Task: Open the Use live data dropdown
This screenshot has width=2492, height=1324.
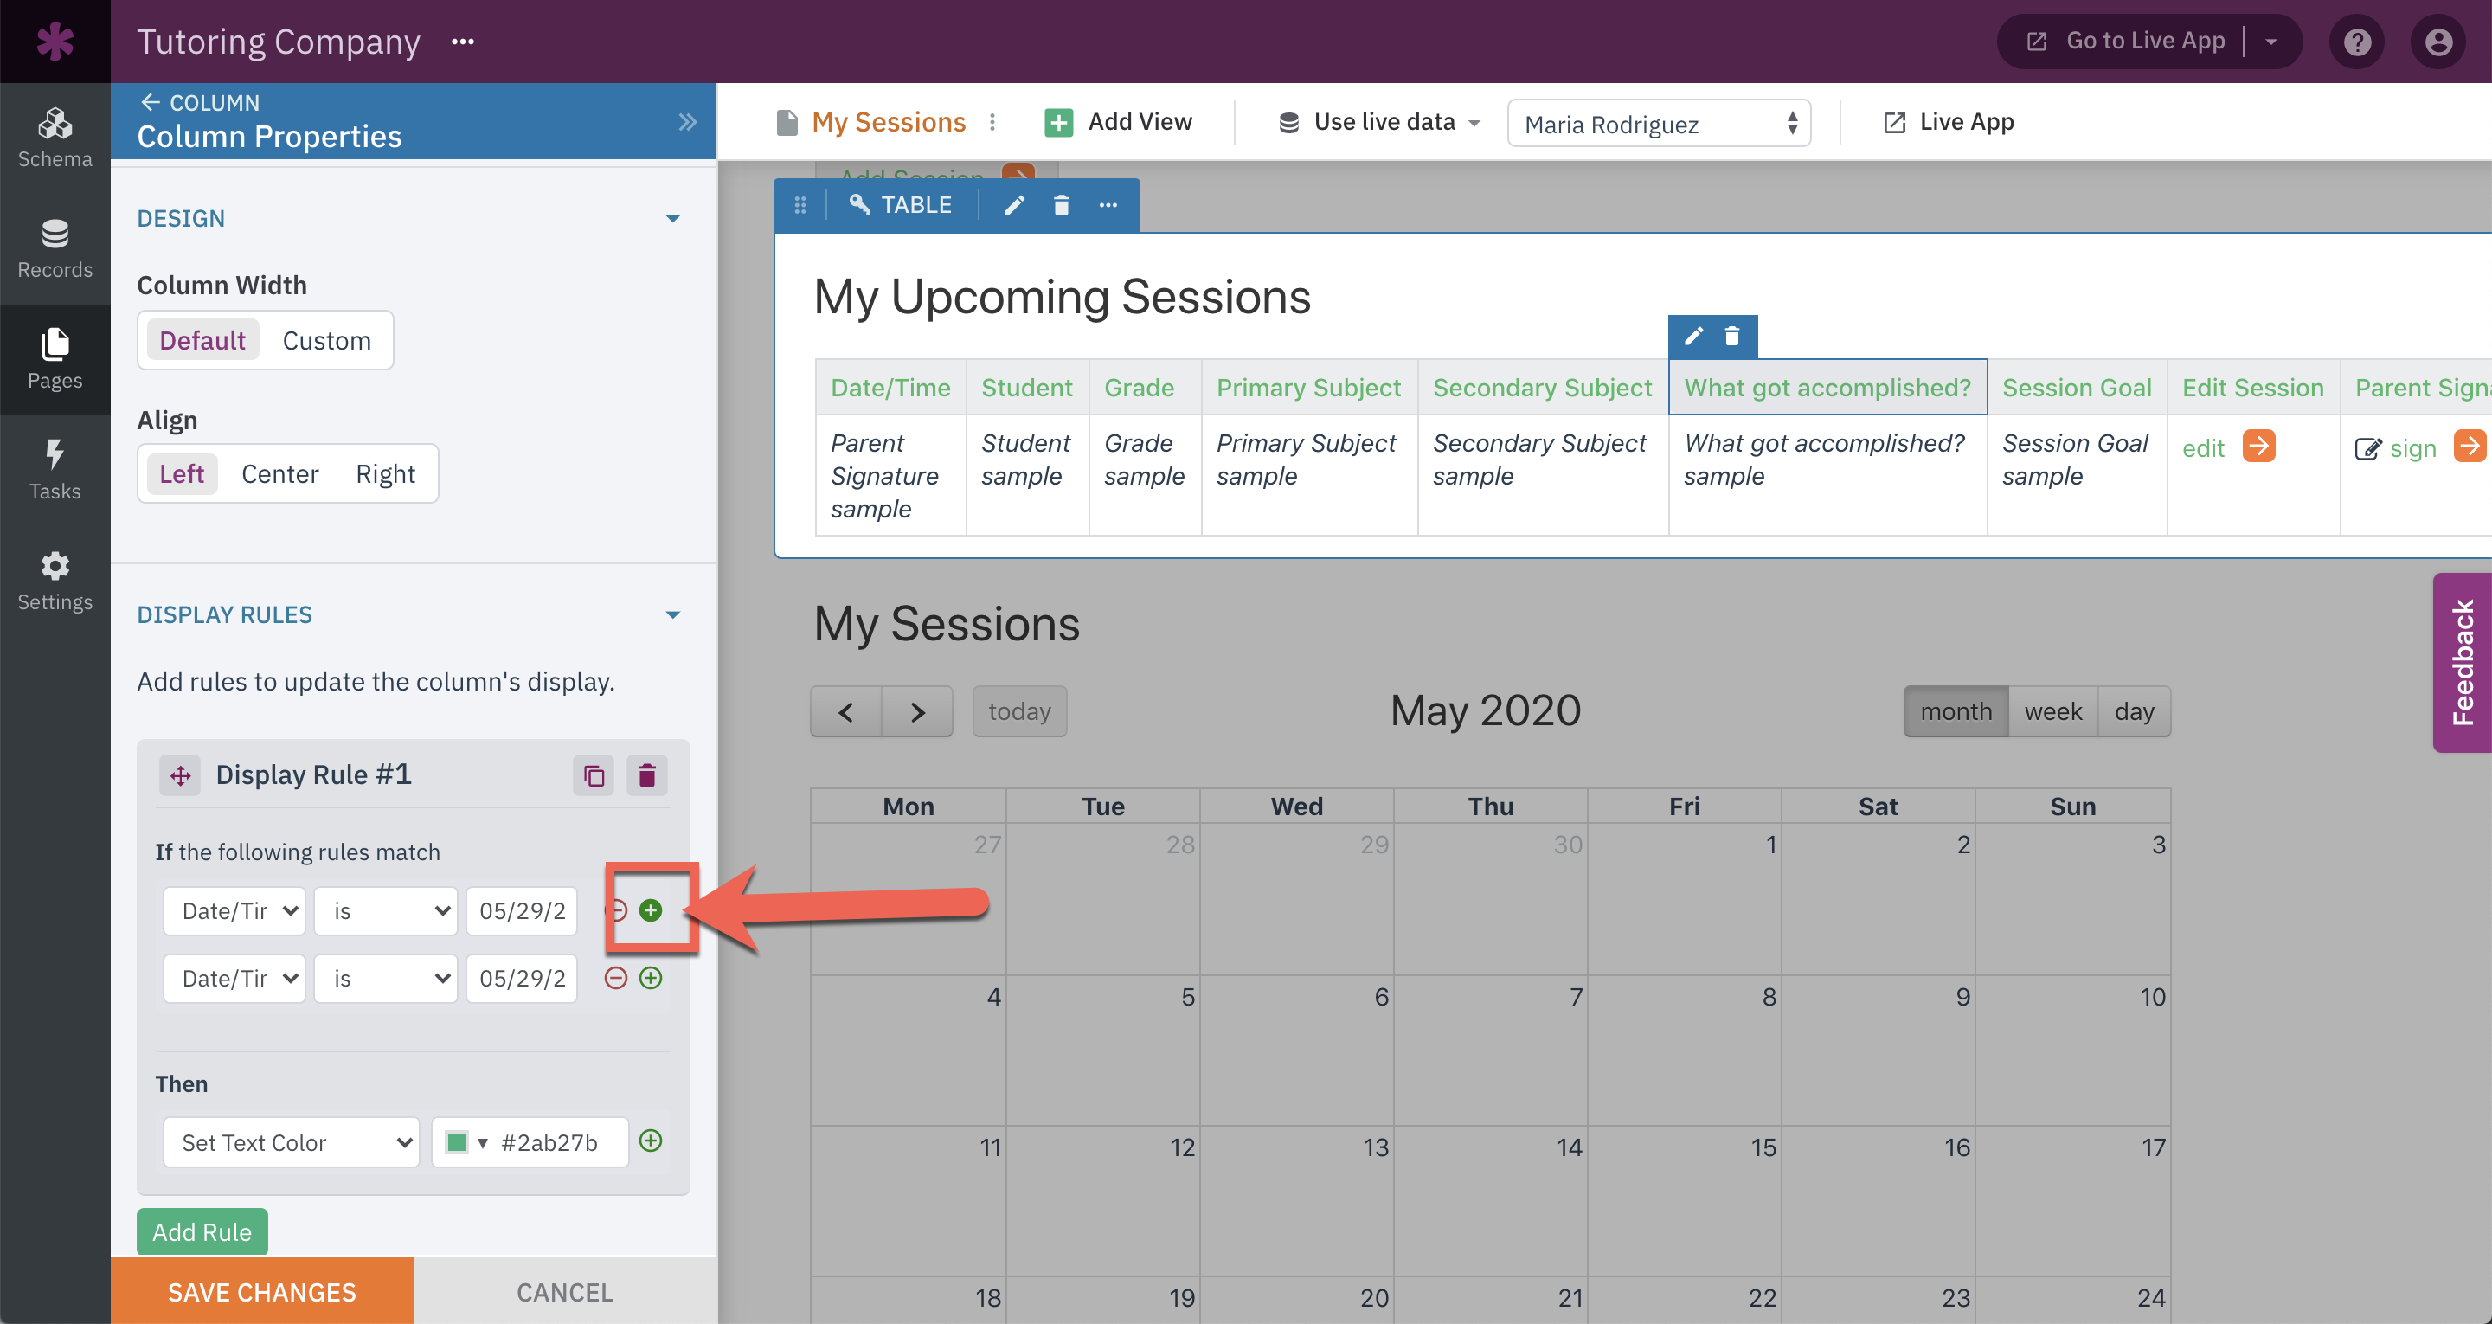Action: (x=1380, y=122)
